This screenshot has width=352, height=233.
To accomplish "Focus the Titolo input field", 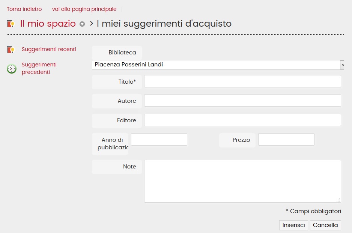I will [242, 81].
